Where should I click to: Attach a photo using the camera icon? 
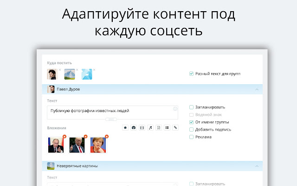coord(134,127)
